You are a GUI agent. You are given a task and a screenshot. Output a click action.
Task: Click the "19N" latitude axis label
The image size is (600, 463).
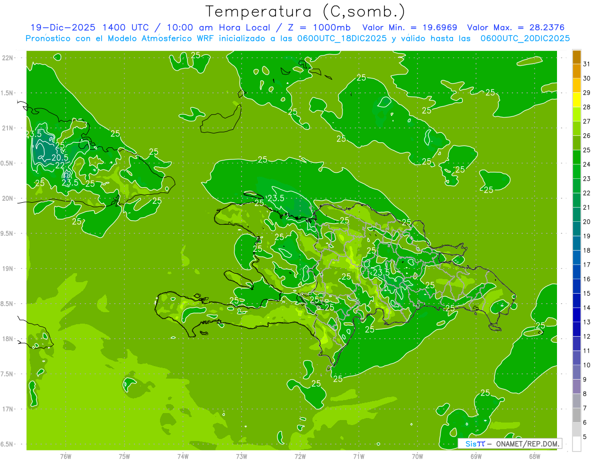8,269
